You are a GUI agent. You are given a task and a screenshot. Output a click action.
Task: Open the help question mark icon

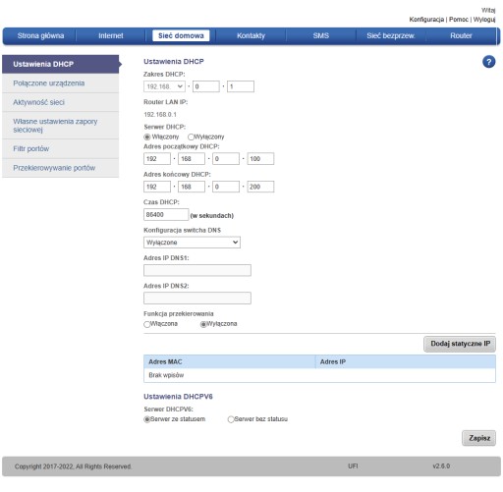pos(488,62)
